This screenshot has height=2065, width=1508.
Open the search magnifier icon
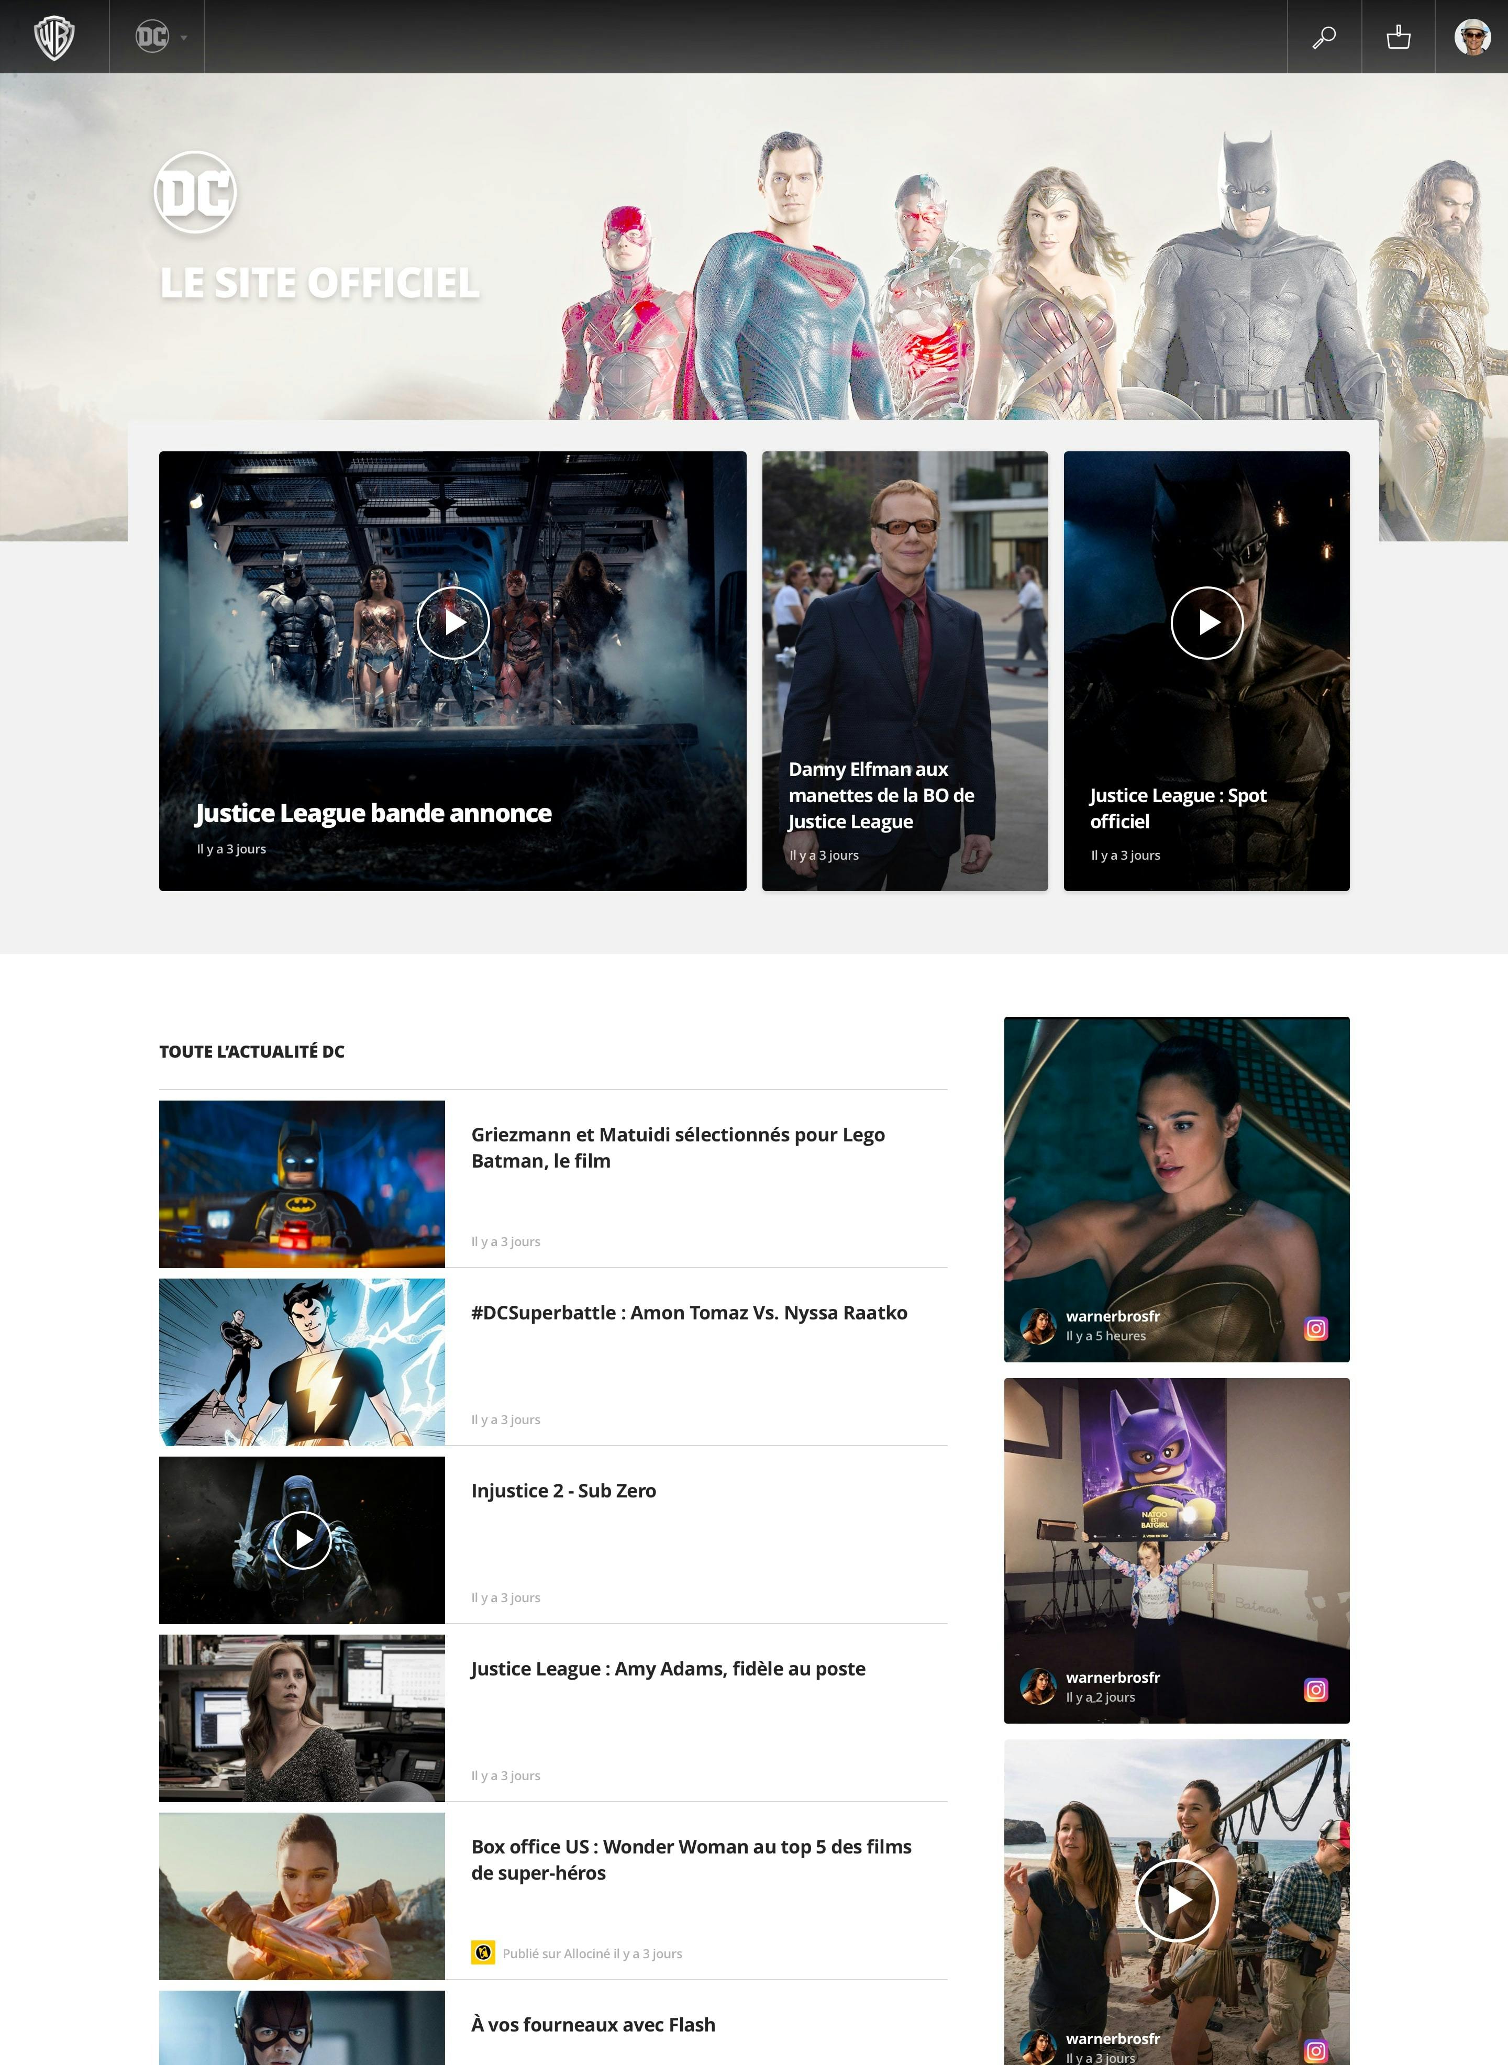coord(1324,37)
